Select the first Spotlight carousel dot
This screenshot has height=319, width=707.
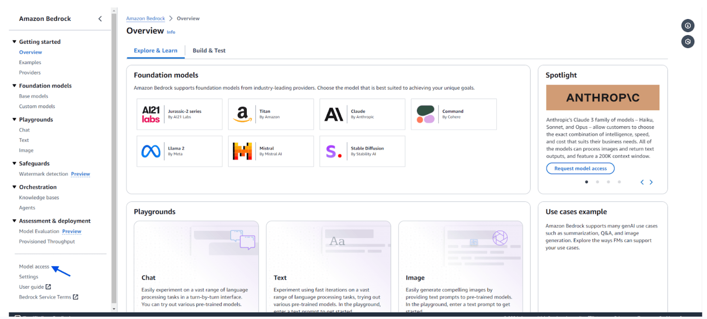tap(586, 182)
